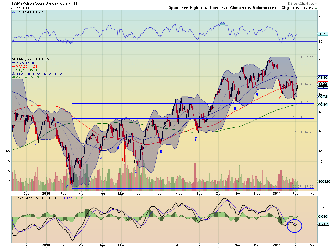Viewport: 330px width, 248px height.
Task: Click the 70 overbought level on RSI axis
Action: pyautogui.click(x=321, y=25)
